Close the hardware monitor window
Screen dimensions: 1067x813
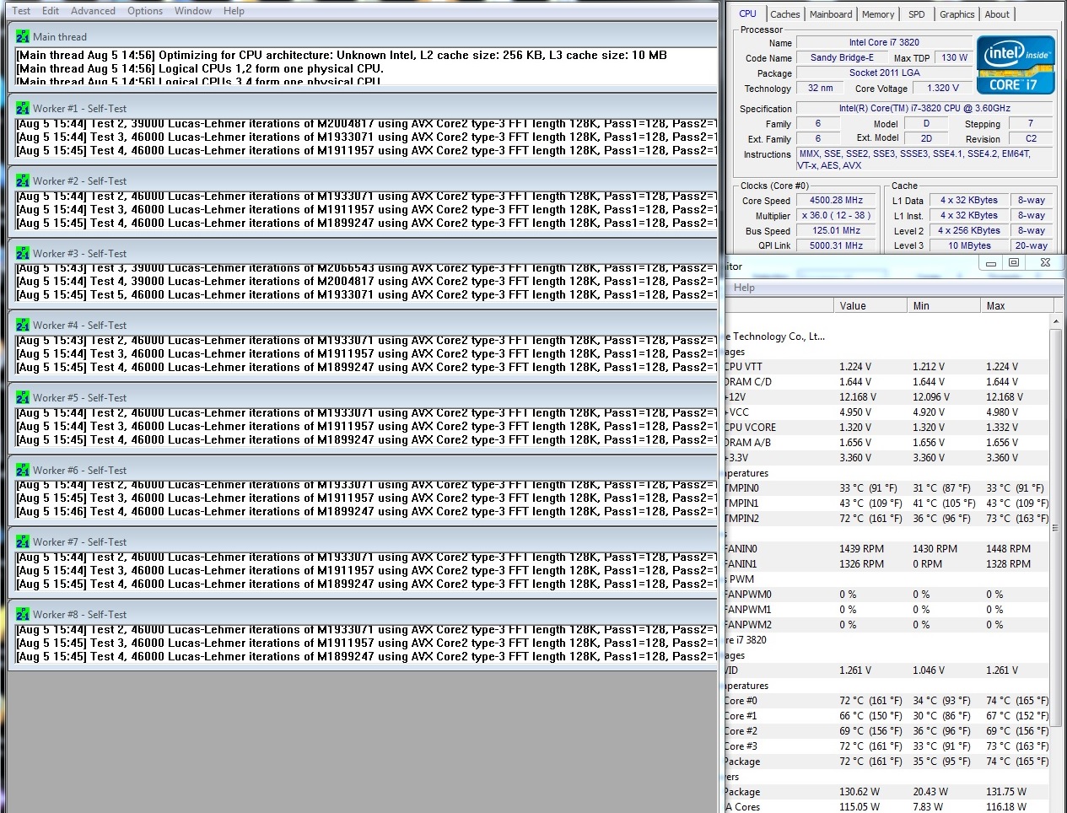click(1044, 263)
